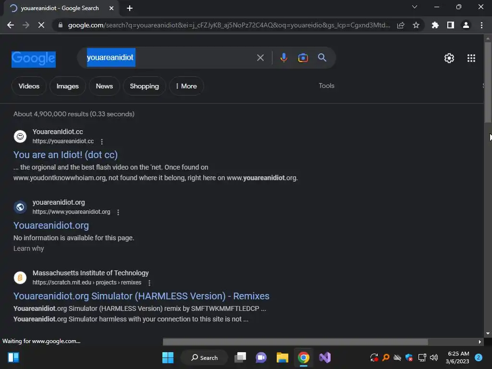Share this page icon in address bar
The height and width of the screenshot is (369, 492).
click(x=401, y=25)
